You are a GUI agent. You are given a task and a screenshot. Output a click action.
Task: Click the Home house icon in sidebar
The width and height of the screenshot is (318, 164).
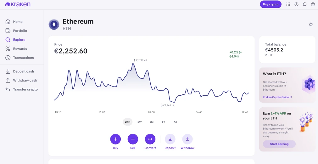click(x=8, y=22)
